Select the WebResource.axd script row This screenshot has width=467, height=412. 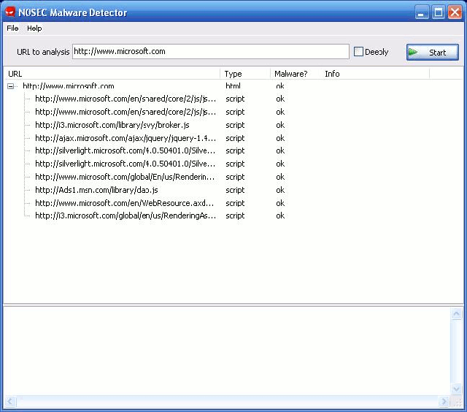pos(125,203)
